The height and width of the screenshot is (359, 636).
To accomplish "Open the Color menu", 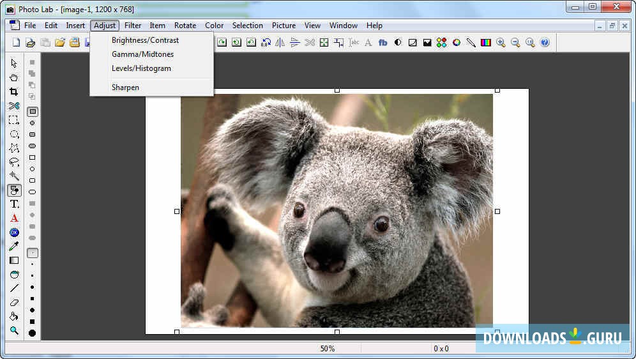I will click(x=214, y=26).
